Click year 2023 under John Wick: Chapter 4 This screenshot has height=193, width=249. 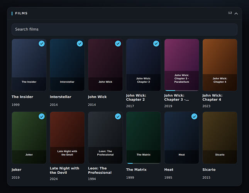pyautogui.click(x=206, y=106)
